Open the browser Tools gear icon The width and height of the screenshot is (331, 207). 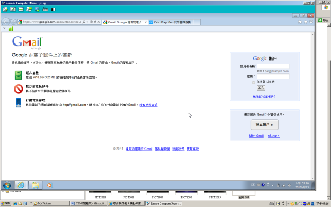[x=311, y=22]
